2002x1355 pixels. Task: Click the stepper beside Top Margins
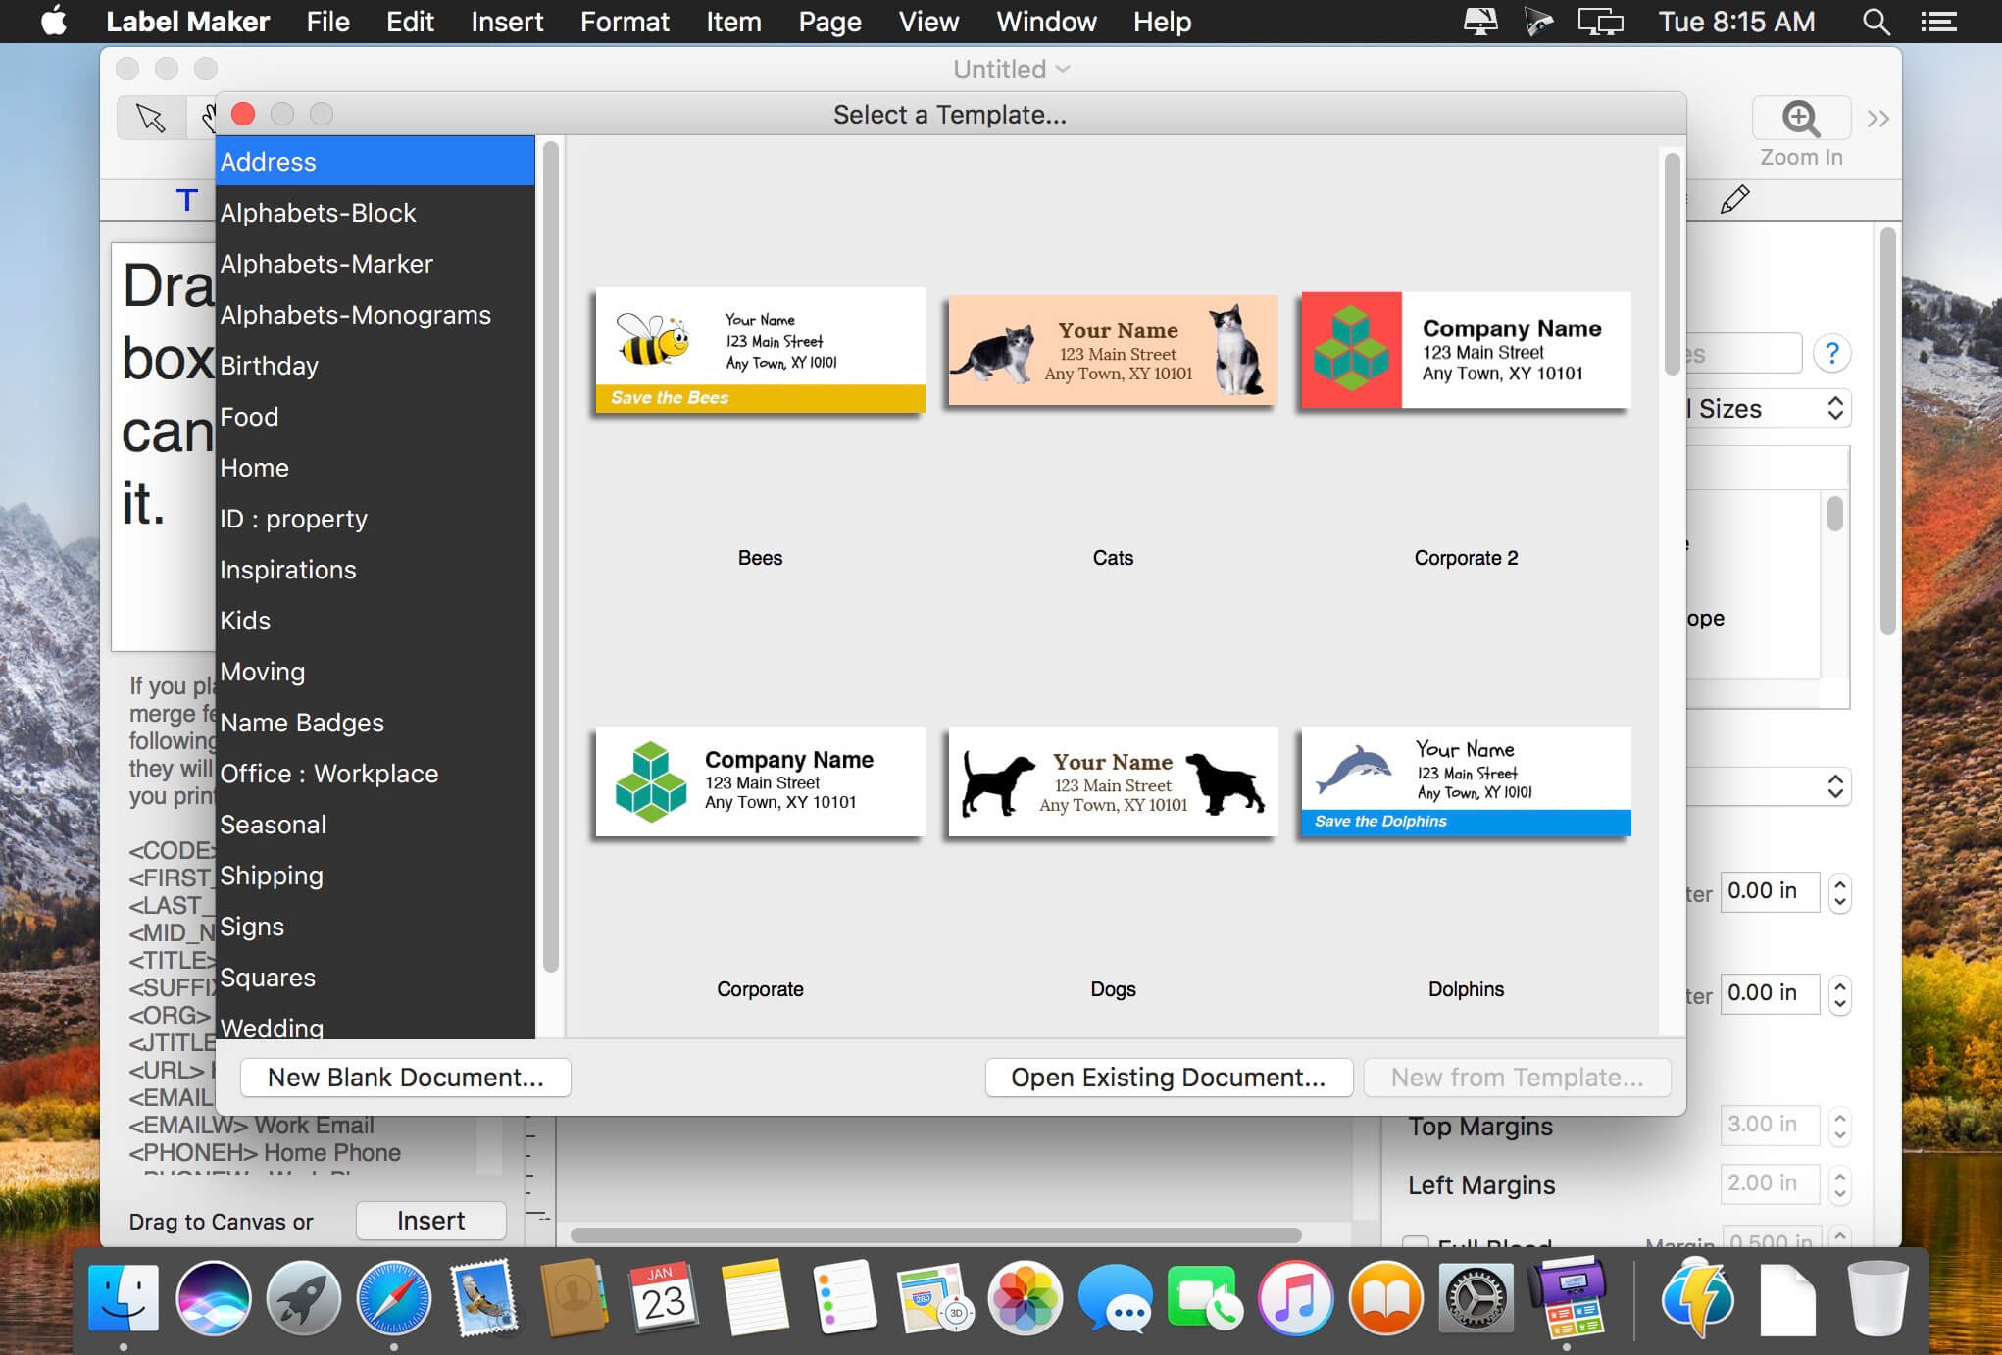(x=1840, y=1125)
